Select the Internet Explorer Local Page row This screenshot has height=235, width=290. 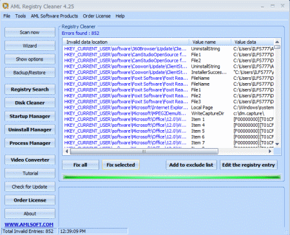pyautogui.click(x=169, y=108)
